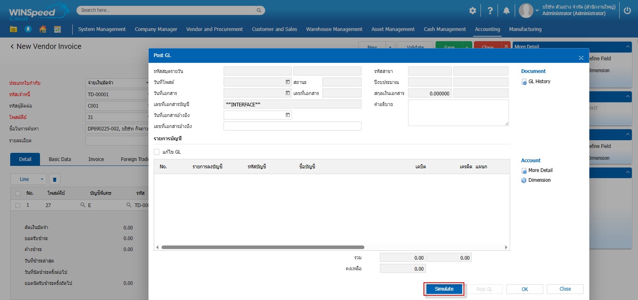
Task: Expand the user profile dropdown arrow
Action: pos(537,11)
